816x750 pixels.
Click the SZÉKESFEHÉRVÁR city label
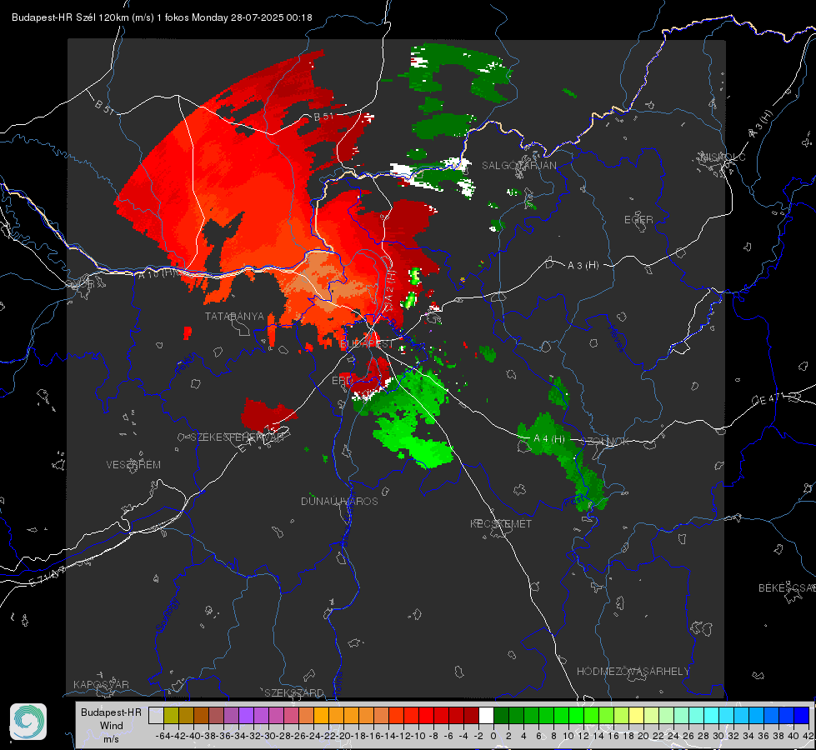click(x=237, y=437)
